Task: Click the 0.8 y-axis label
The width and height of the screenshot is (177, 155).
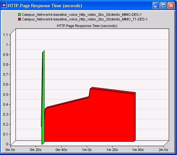Action: tap(5, 64)
